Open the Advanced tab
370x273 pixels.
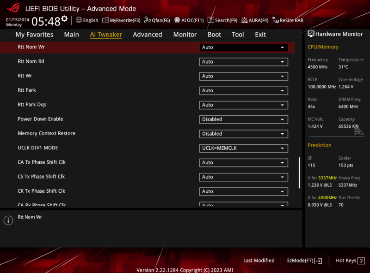(148, 35)
